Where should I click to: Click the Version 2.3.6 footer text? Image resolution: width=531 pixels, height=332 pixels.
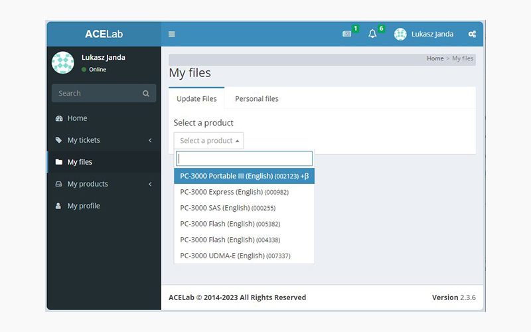(x=454, y=297)
